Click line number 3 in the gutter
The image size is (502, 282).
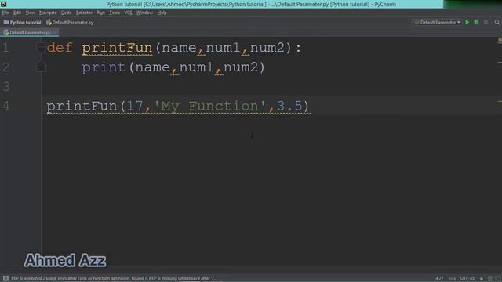pyautogui.click(x=5, y=86)
